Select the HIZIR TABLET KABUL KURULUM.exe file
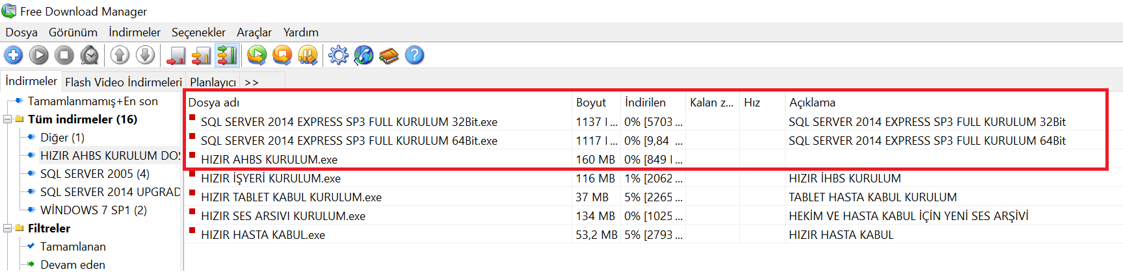This screenshot has height=272, width=1123. pos(291,197)
